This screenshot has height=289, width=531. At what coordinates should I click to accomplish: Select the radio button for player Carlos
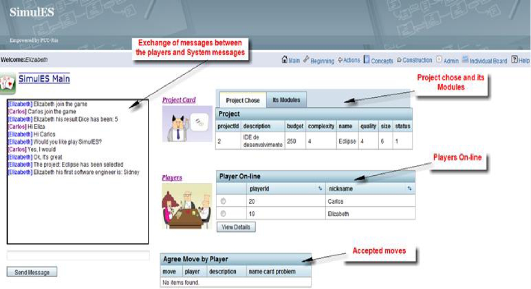click(223, 201)
